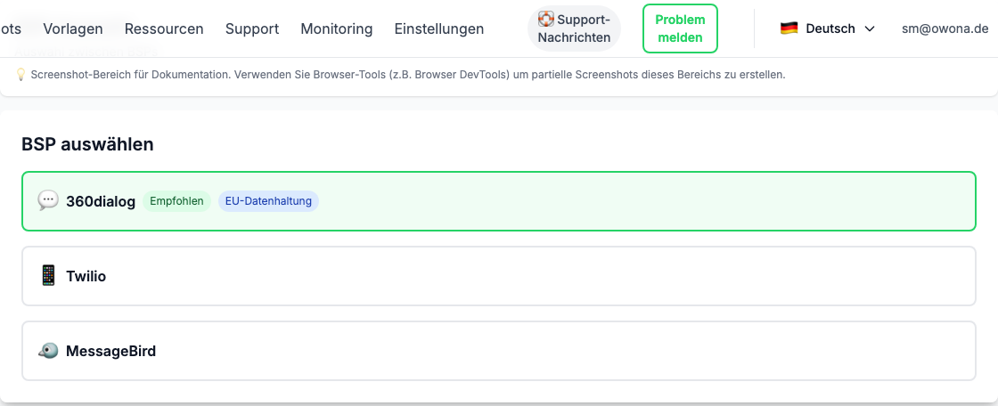Viewport: 998px width, 406px height.
Task: Go to the Ressourcen section
Action: (x=164, y=28)
